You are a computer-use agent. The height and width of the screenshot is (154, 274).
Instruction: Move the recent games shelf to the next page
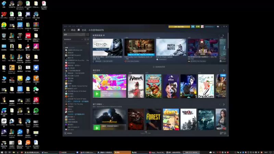224,70
